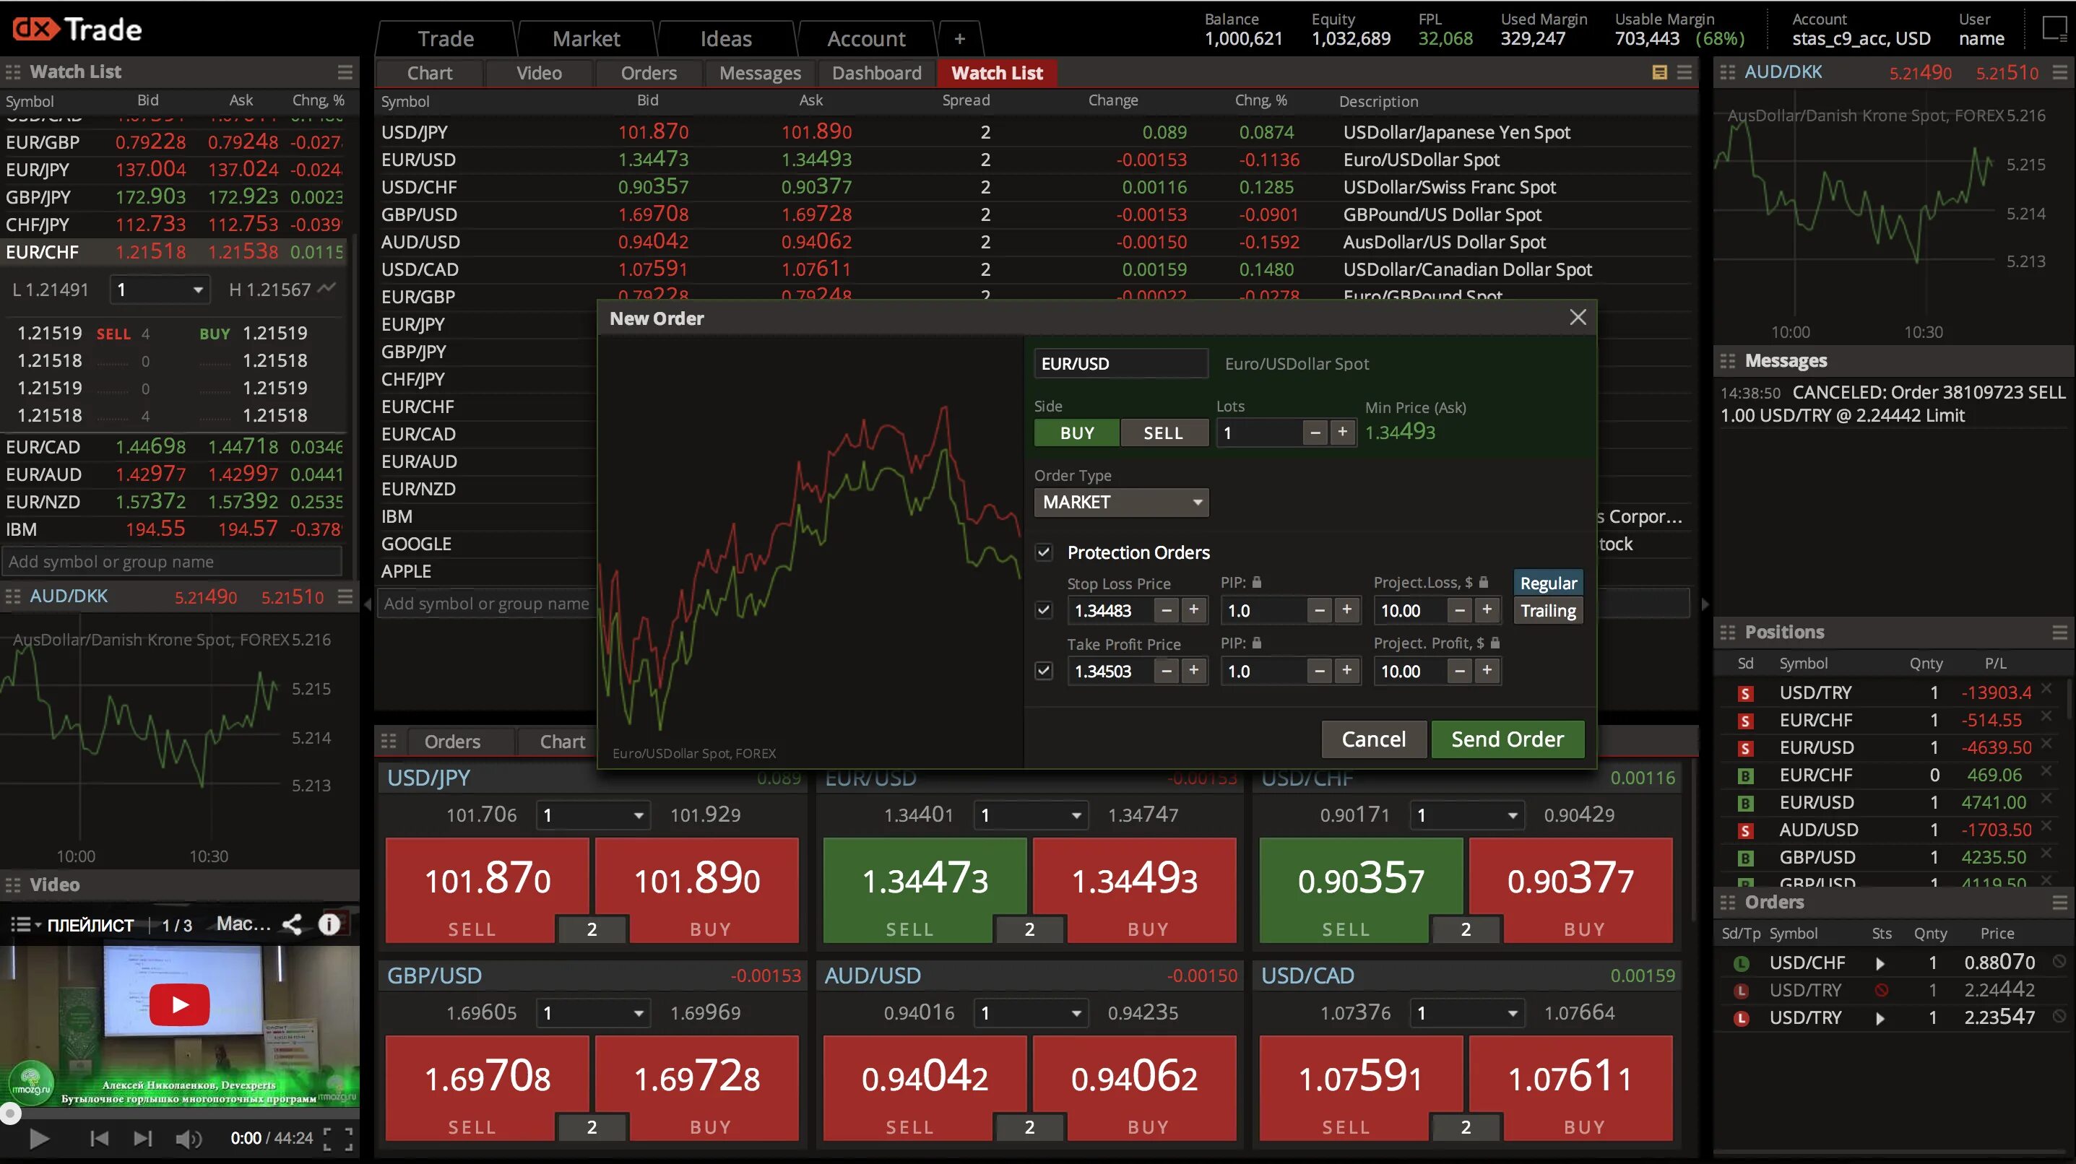Viewport: 2076px width, 1164px height.
Task: Select the Trailing stop button
Action: [1547, 611]
